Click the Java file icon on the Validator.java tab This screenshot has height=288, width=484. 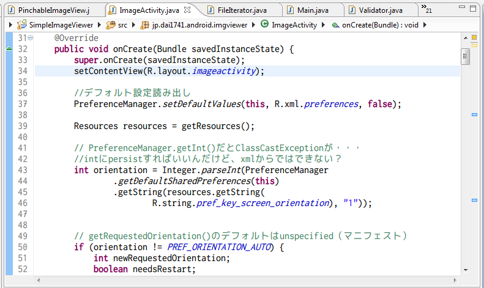point(352,10)
